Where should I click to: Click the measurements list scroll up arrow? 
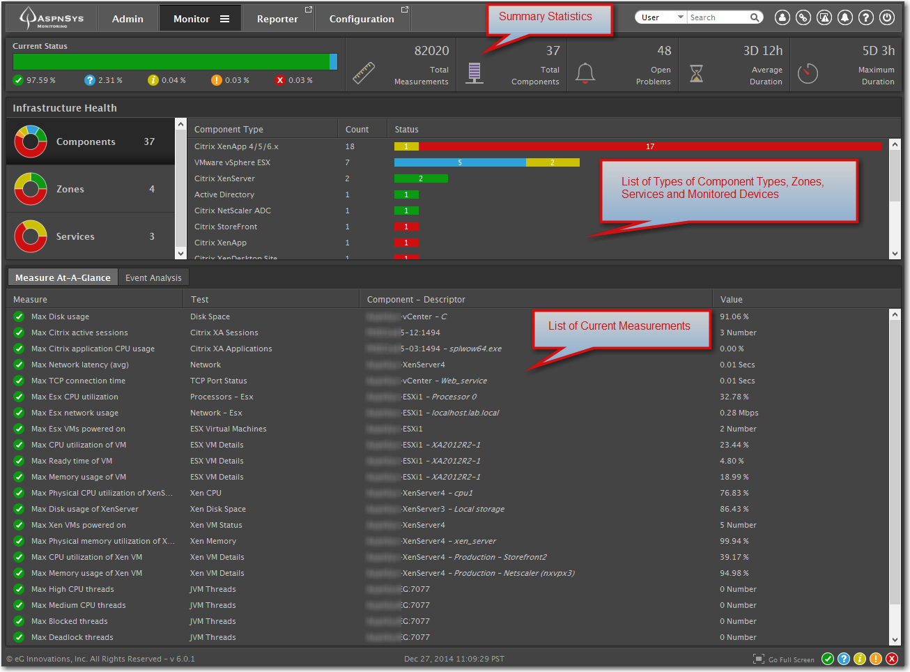coord(895,314)
